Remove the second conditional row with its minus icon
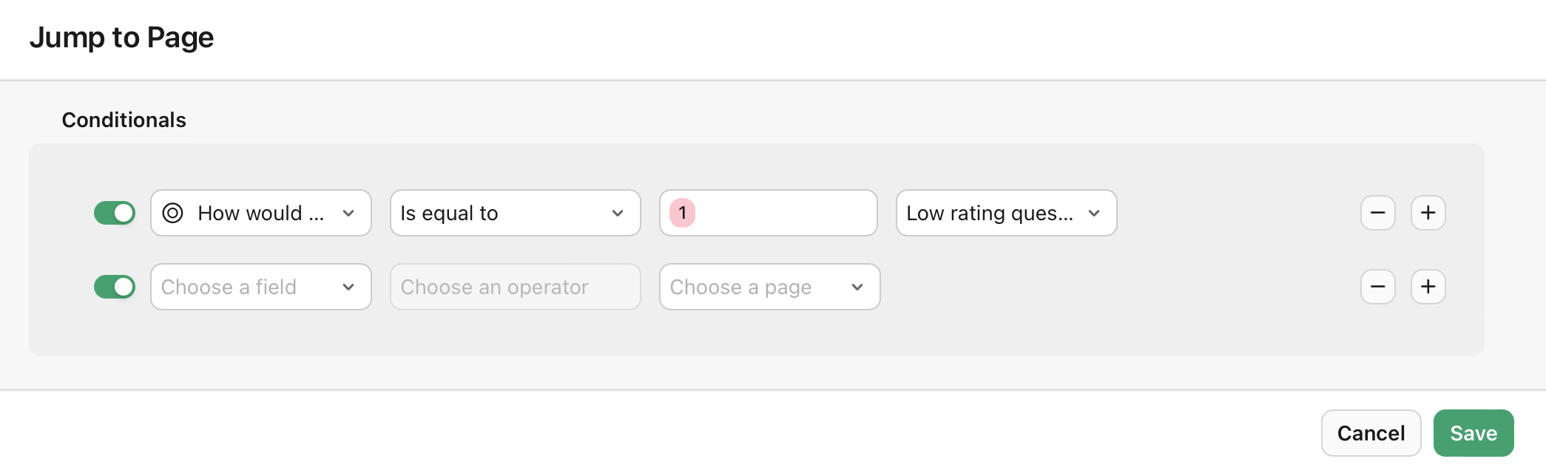The height and width of the screenshot is (470, 1546). [1377, 287]
